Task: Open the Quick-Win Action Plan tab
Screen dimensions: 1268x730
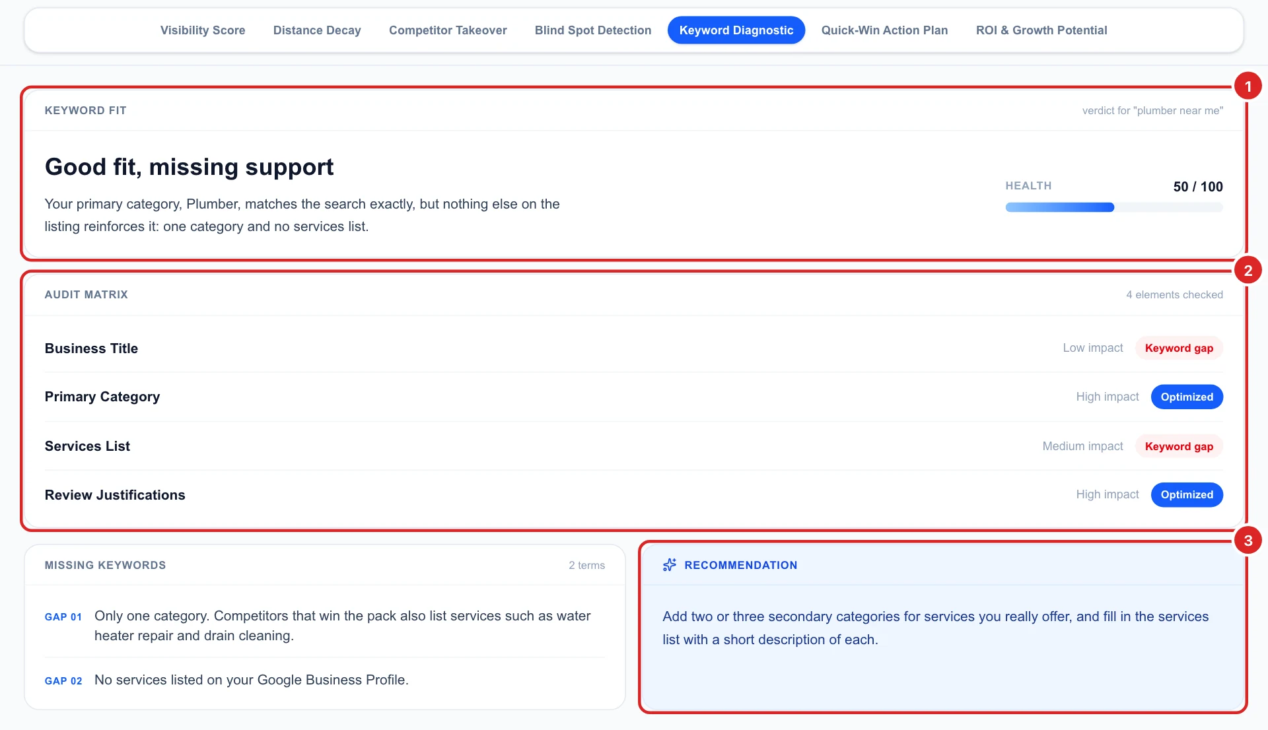Action: tap(884, 30)
